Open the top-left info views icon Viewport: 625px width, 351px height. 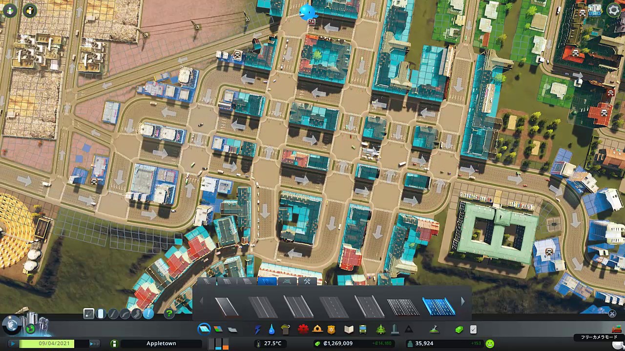[10, 10]
